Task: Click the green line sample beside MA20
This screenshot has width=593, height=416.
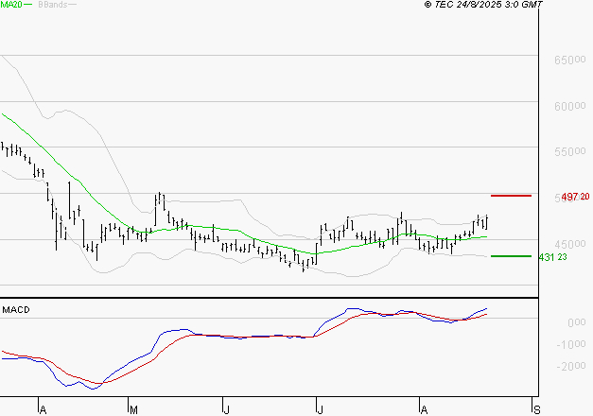Action: [x=29, y=5]
